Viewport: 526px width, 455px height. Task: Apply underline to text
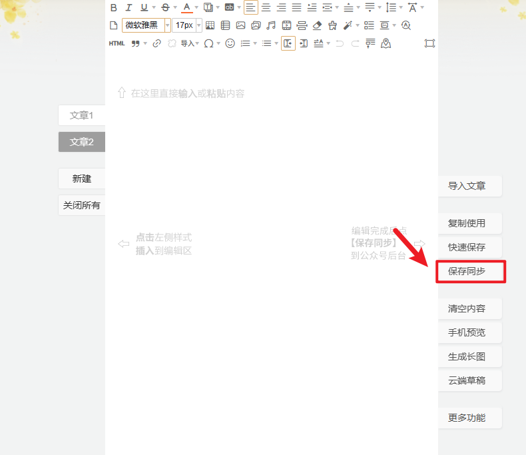click(144, 7)
